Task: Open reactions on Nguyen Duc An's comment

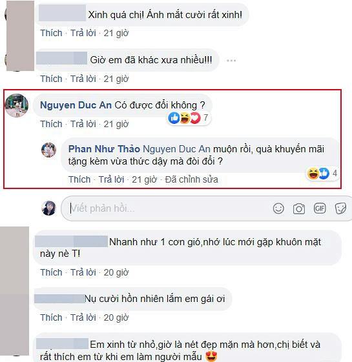Action: point(189,118)
